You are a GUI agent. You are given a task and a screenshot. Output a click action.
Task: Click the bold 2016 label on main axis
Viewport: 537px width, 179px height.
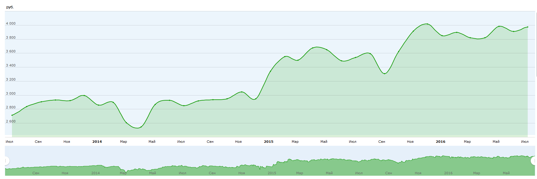click(x=441, y=142)
